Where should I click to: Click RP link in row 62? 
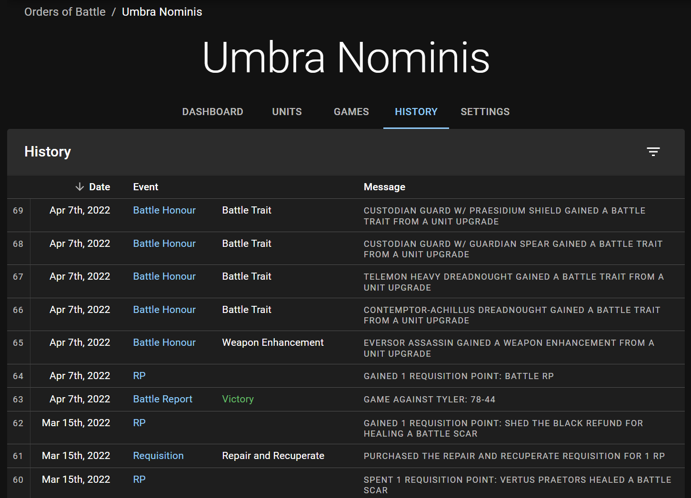[139, 423]
